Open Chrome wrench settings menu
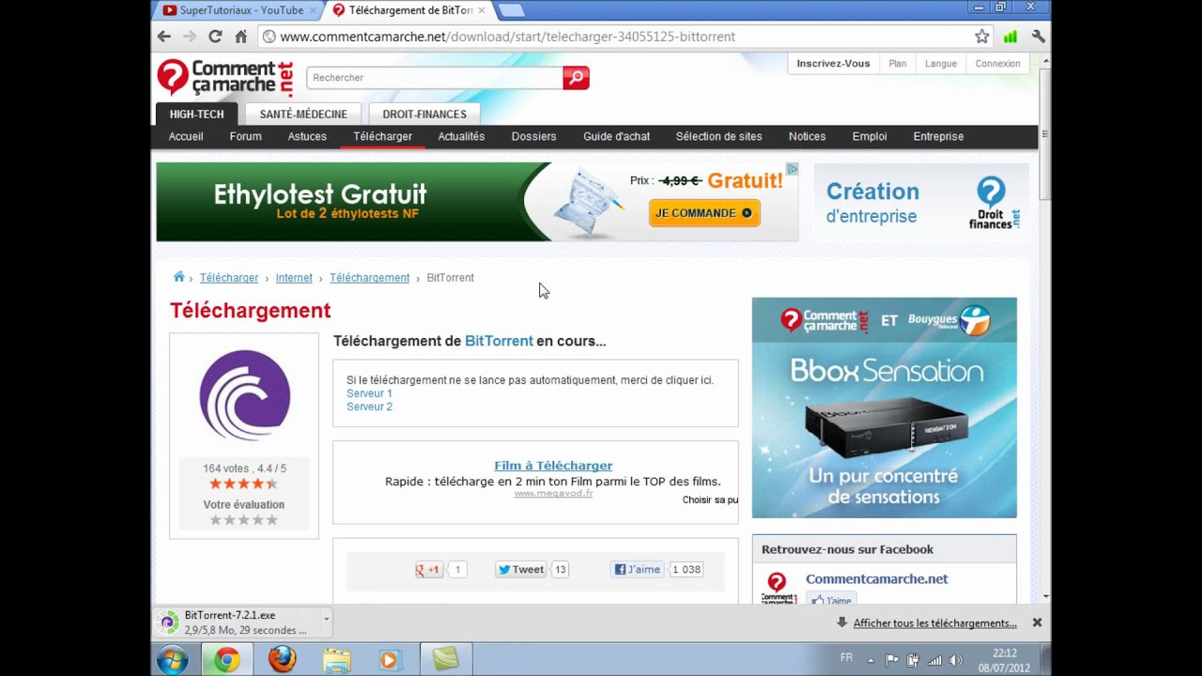The width and height of the screenshot is (1202, 676). 1038,37
